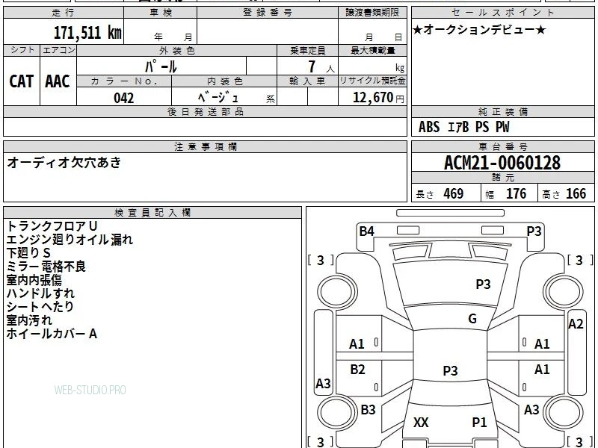The height and width of the screenshot is (448, 598).
Task: Select the ホイールカバー A note
Action: point(52,334)
